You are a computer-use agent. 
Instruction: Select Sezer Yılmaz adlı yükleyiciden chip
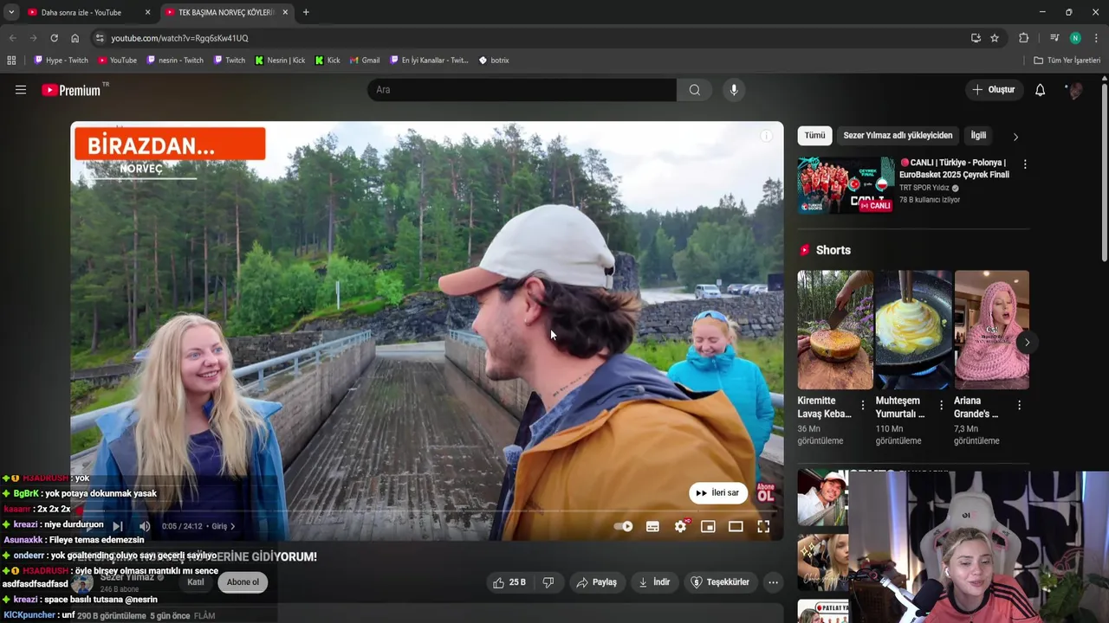898,136
